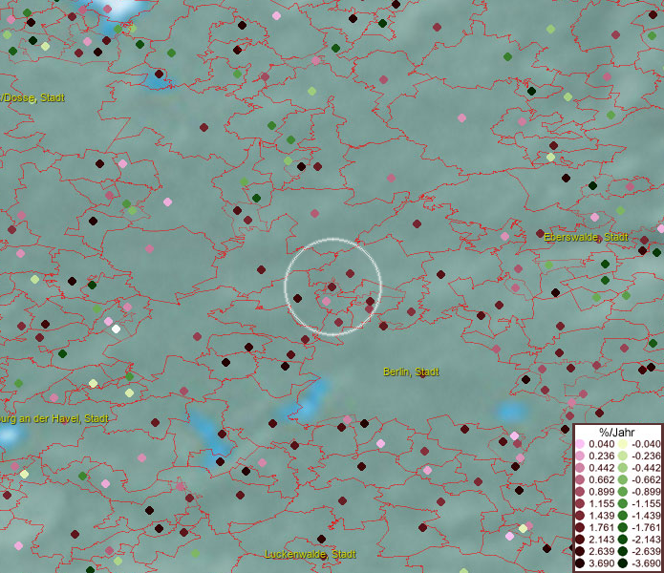
Task: Click the 'Eberswalde, Stadt' map label
Action: [586, 237]
